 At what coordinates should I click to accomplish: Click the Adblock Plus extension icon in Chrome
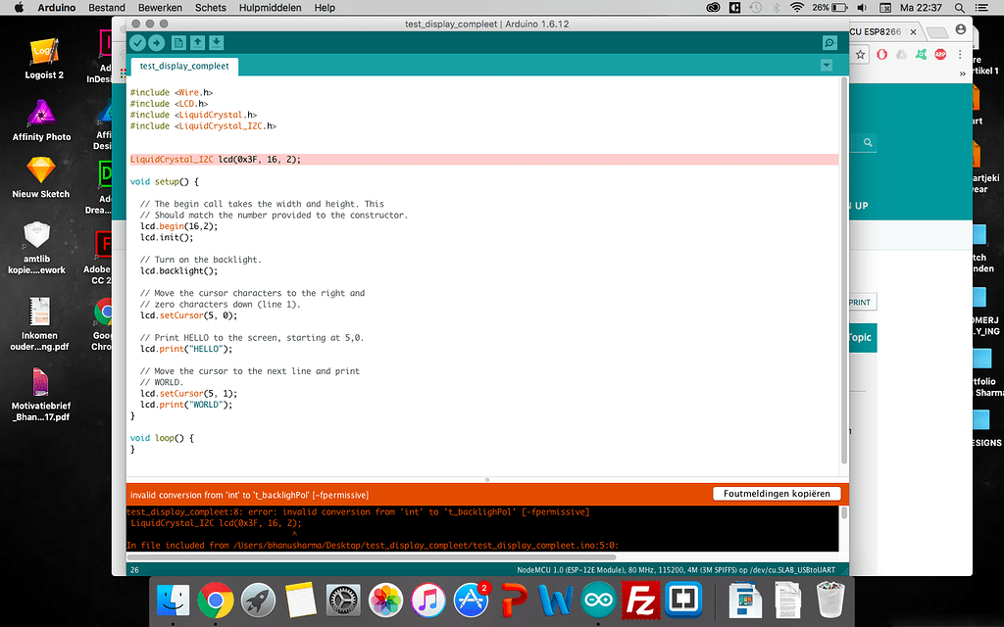940,55
